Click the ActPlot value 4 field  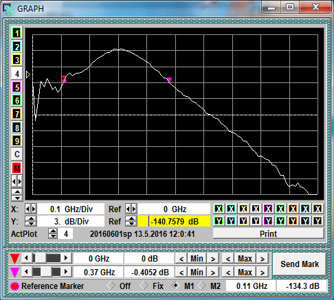(66, 234)
